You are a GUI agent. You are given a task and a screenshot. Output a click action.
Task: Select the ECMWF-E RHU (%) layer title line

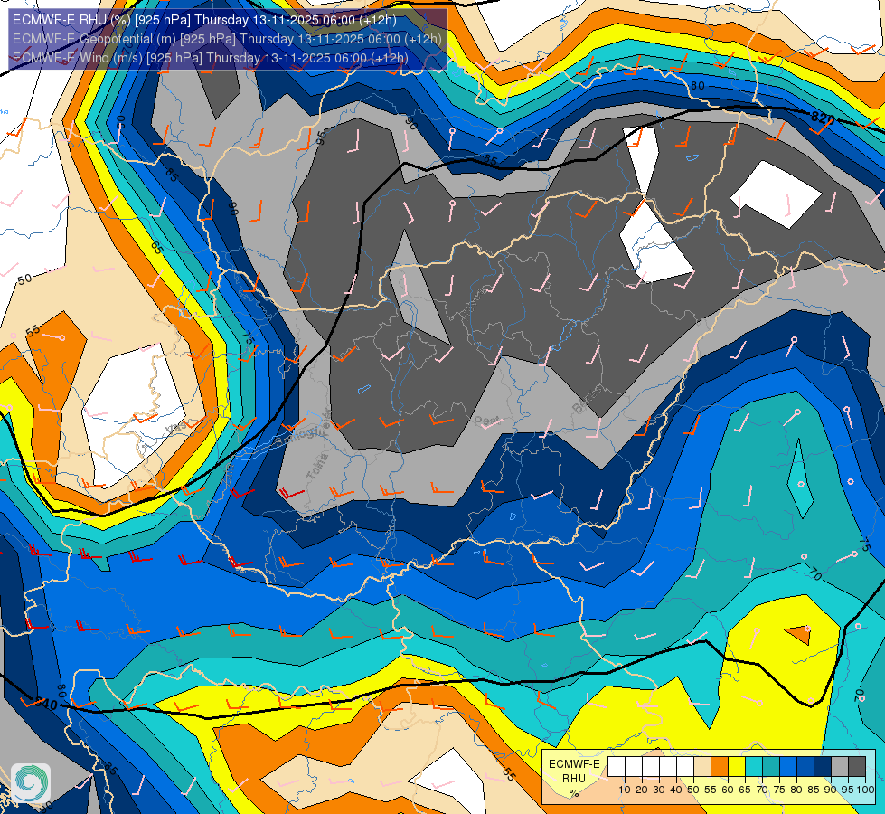204,20
